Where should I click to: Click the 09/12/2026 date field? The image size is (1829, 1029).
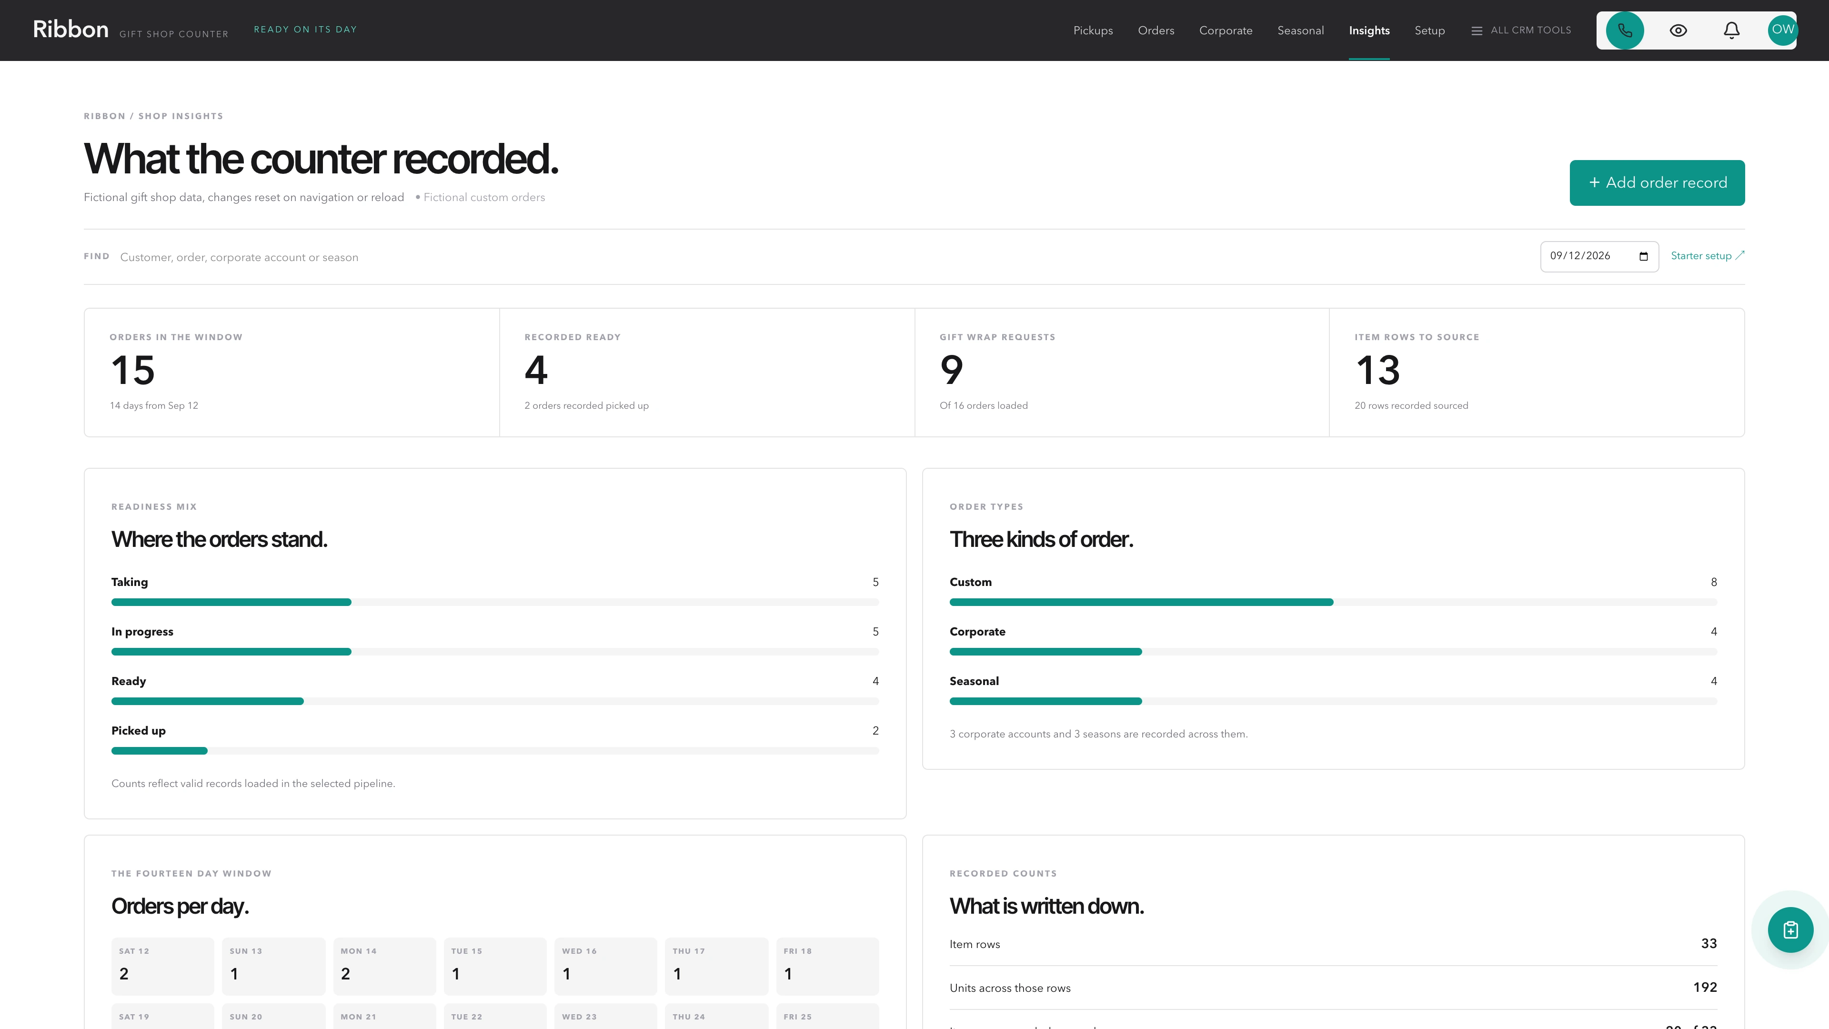click(x=1599, y=256)
